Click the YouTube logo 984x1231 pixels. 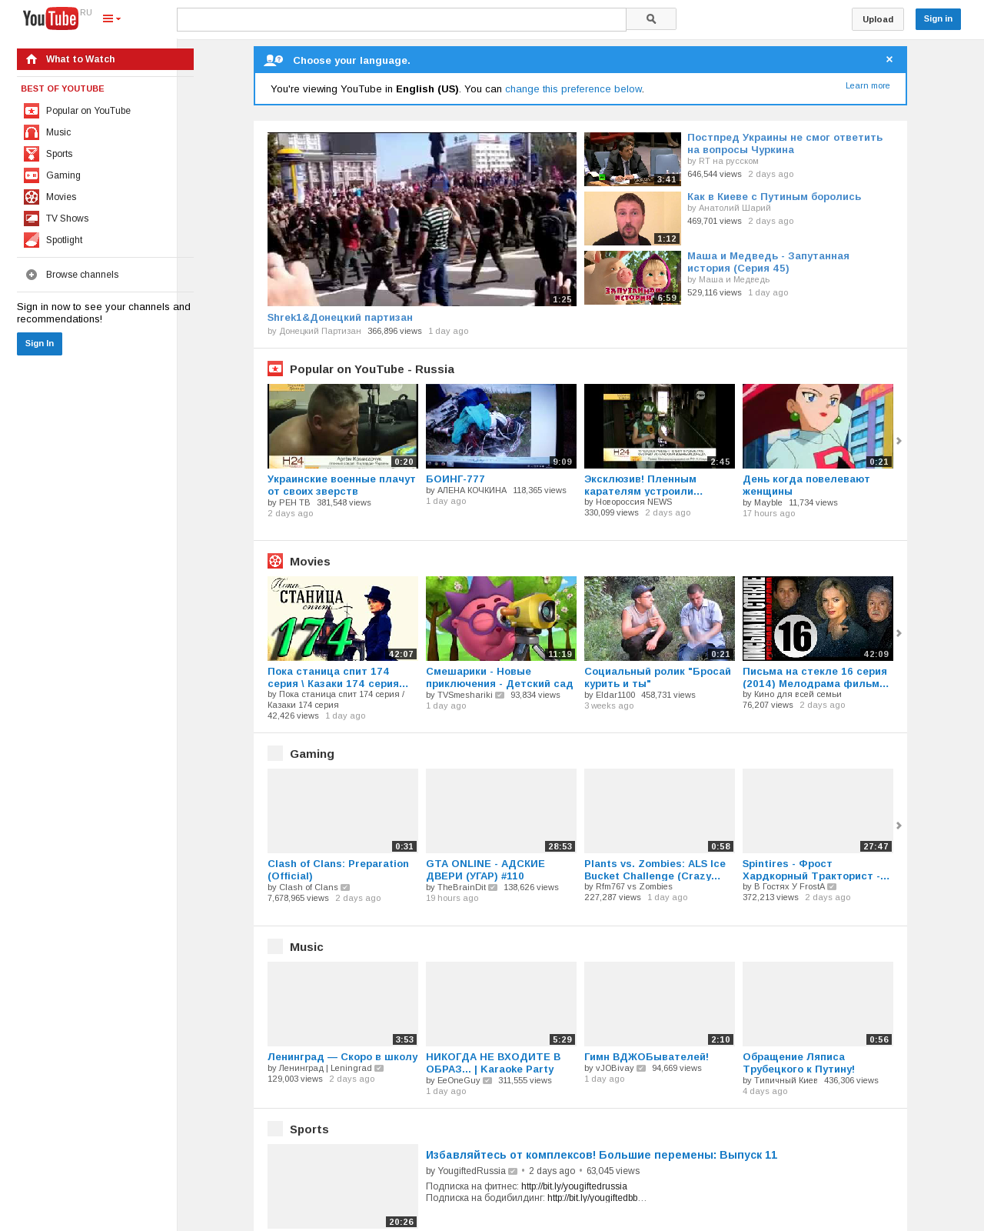pos(51,18)
